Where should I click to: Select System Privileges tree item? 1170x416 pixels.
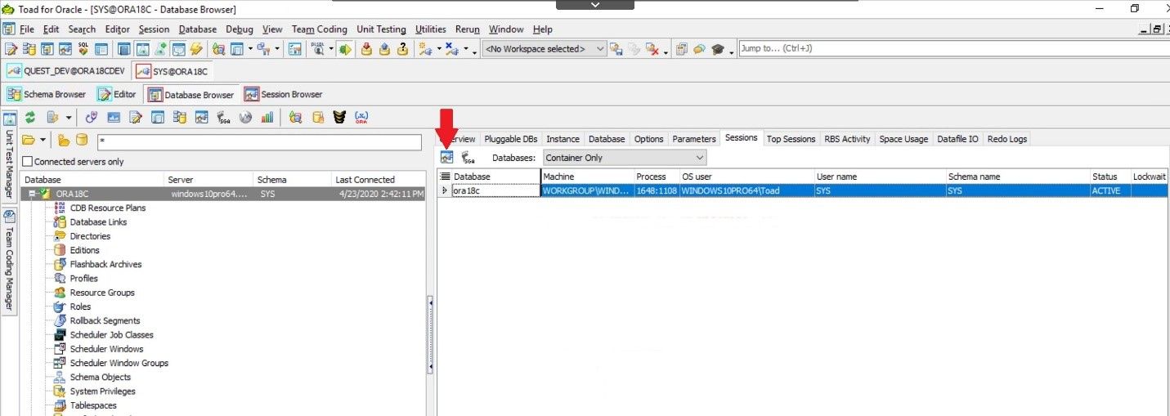click(x=102, y=391)
